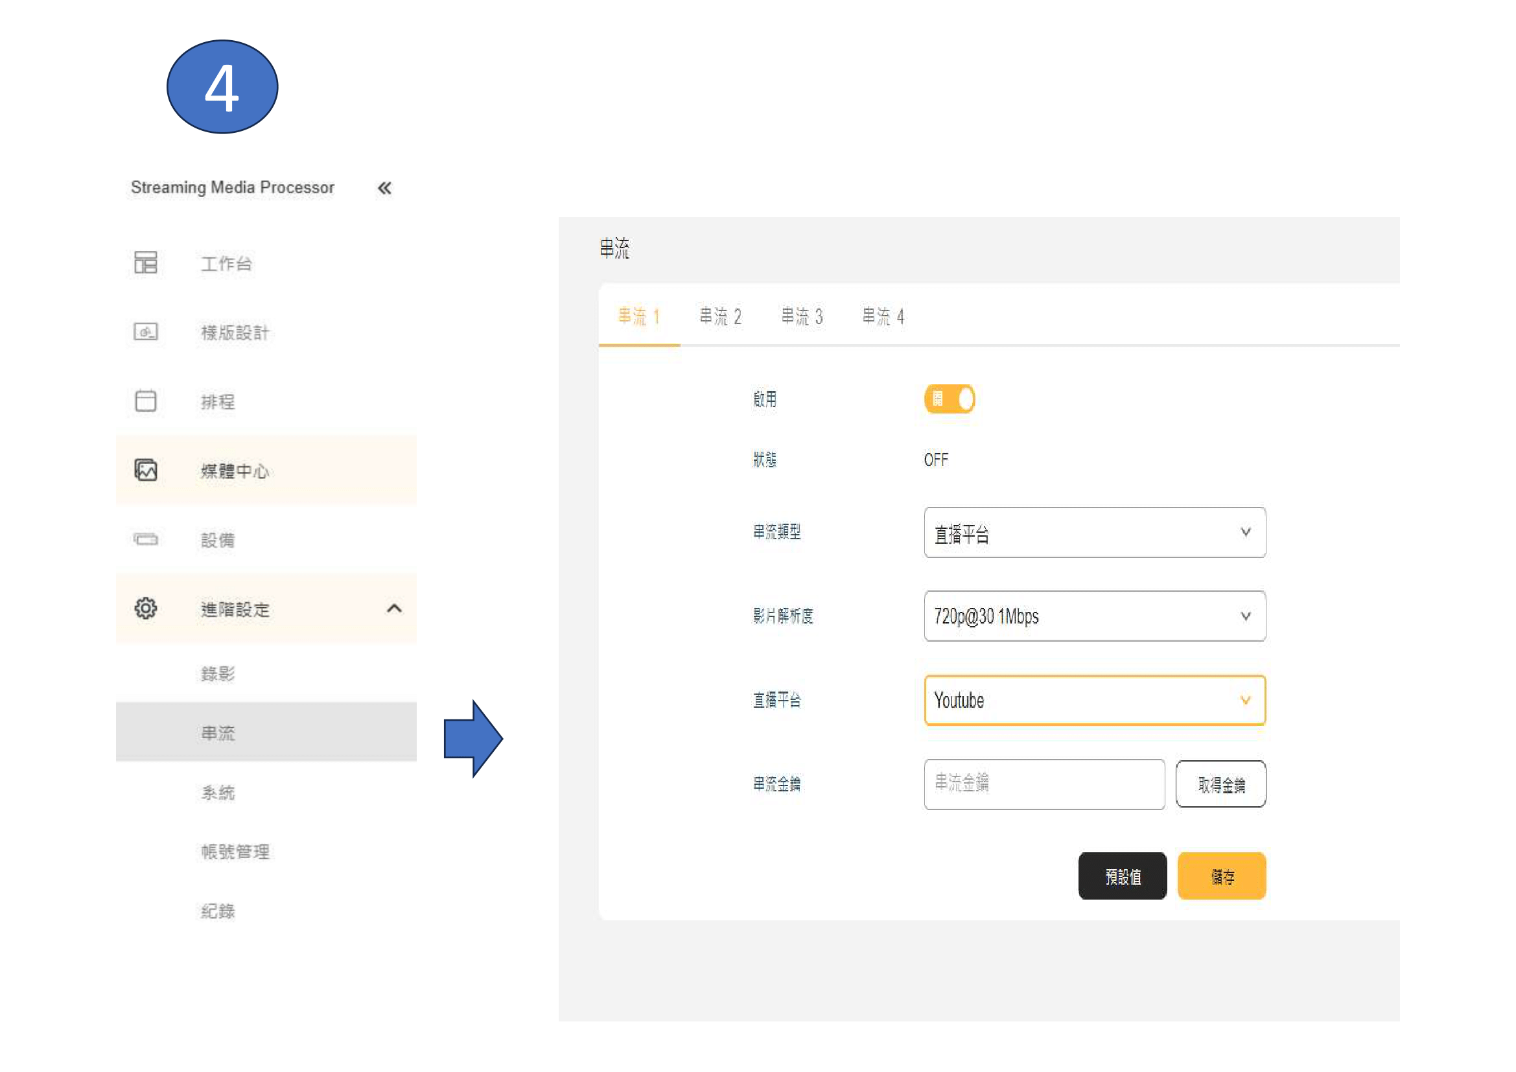
Task: Click the 設備 device icon
Action: pos(145,539)
